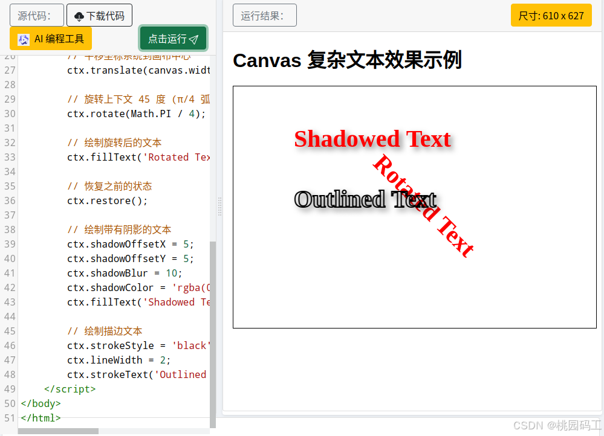Click the 运行结果 label button
This screenshot has height=436, width=604.
265,15
